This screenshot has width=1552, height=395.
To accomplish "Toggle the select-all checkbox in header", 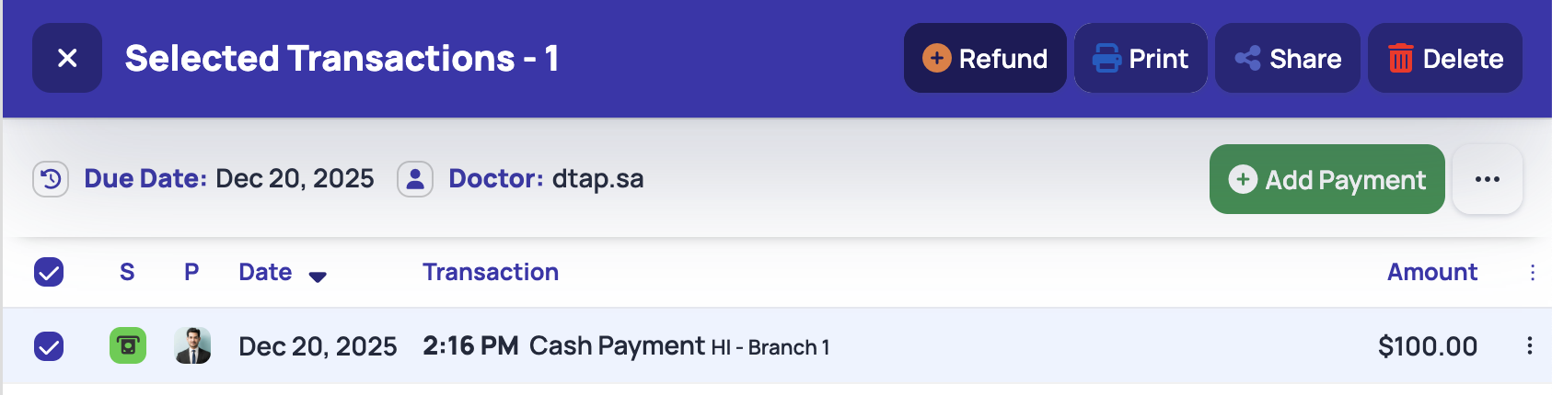I will click(x=49, y=272).
